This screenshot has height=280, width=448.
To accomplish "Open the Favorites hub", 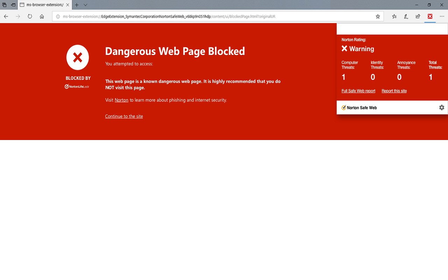I will tap(394, 16).
